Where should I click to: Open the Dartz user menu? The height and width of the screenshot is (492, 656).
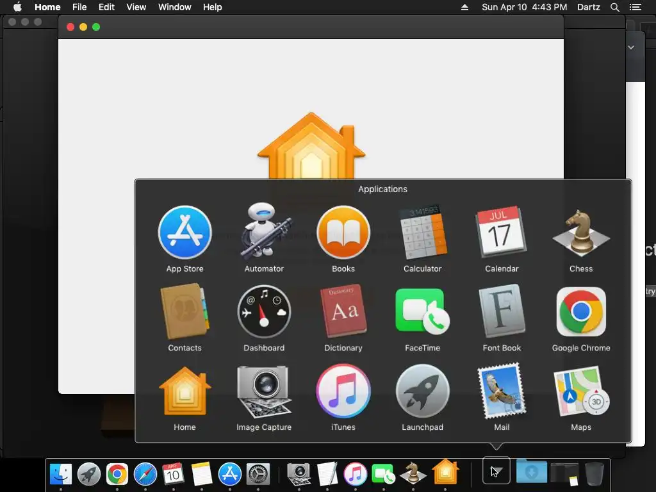point(588,7)
